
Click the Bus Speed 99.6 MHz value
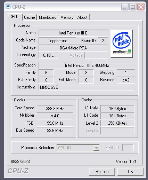click(x=55, y=131)
